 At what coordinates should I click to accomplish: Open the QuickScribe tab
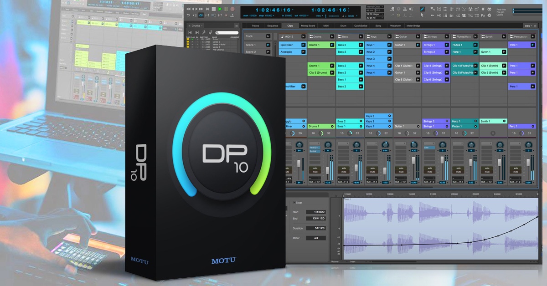361,26
